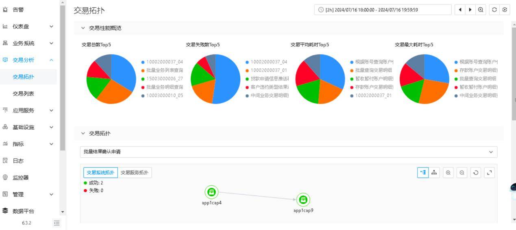Open the time range picker field

(382, 10)
